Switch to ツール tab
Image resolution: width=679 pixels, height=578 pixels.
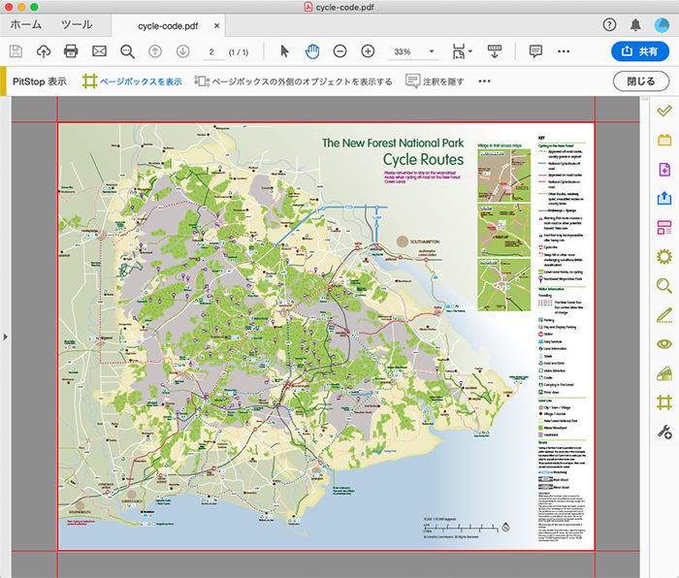tap(77, 25)
